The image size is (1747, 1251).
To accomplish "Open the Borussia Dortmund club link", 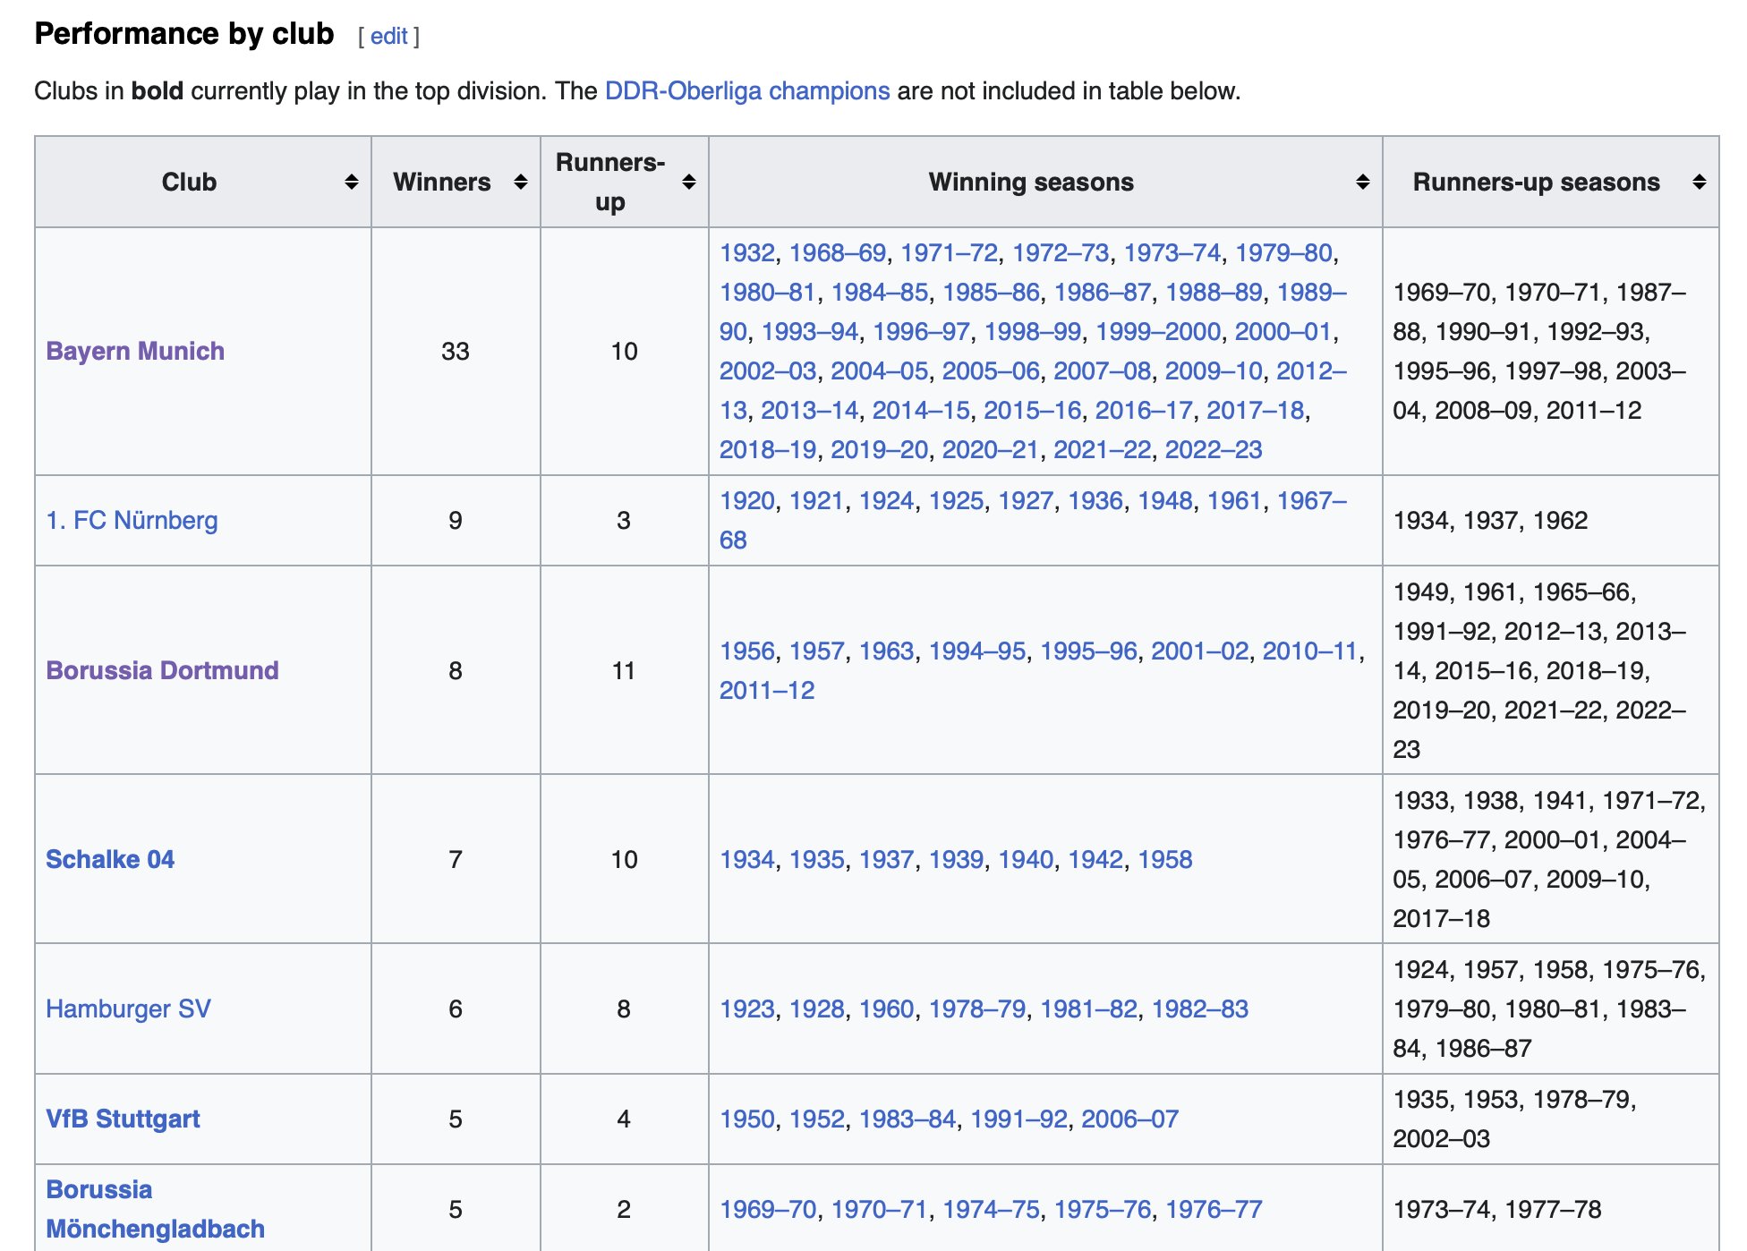I will [162, 670].
